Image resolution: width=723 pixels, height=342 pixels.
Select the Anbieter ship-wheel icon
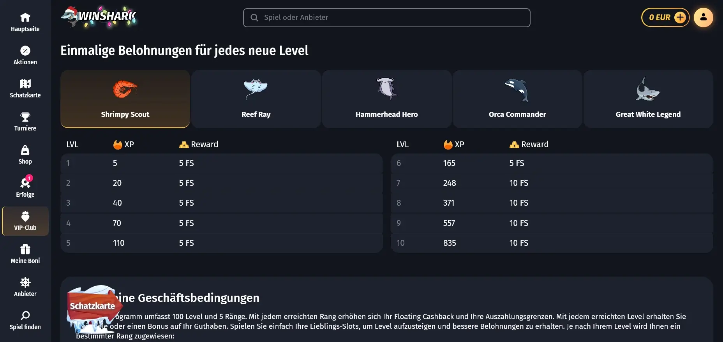[x=25, y=283]
